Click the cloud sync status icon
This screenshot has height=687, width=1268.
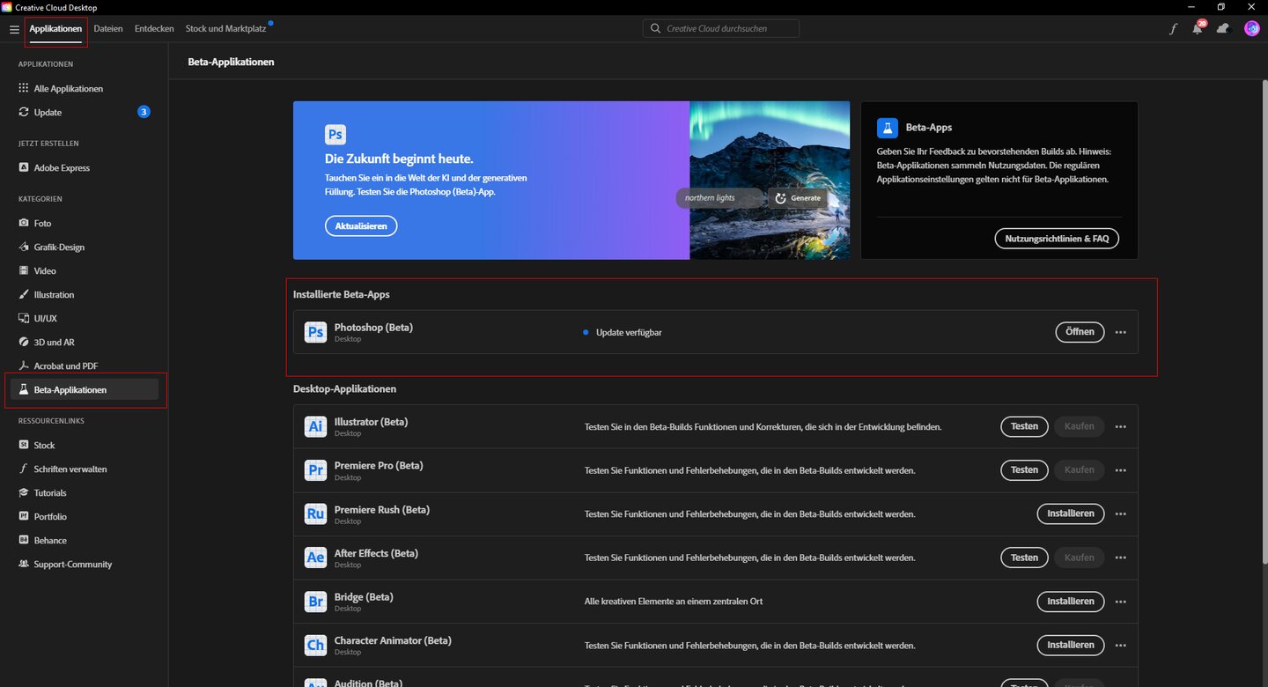[1223, 29]
